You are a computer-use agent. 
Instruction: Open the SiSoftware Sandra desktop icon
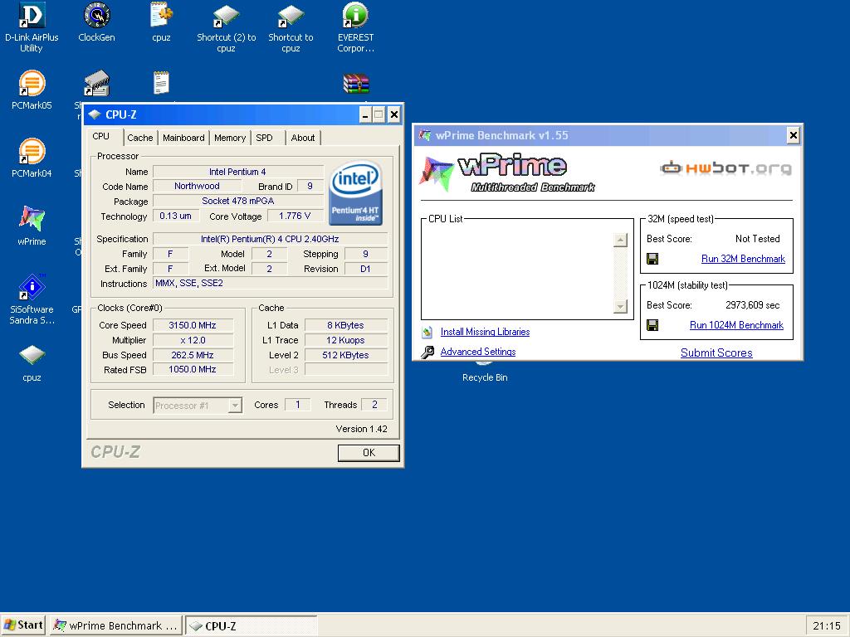(32, 288)
